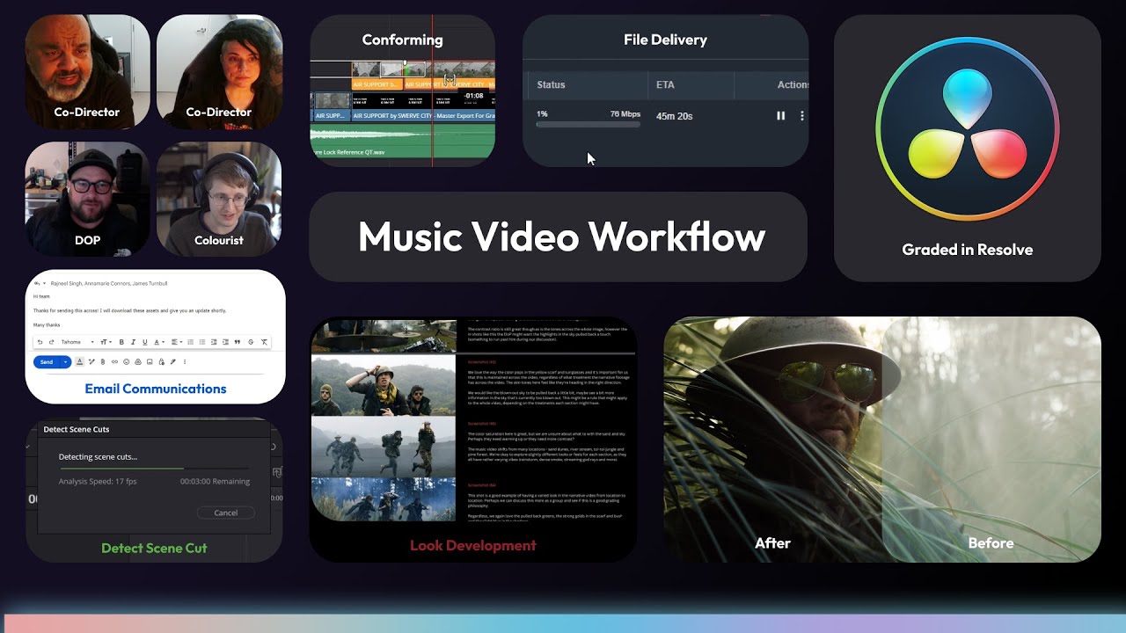Click the green audio track in Conforming timeline

(402, 142)
